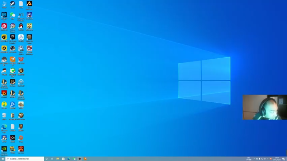287x161 pixels.
Task: Open the notification center icon
Action: 283,159
